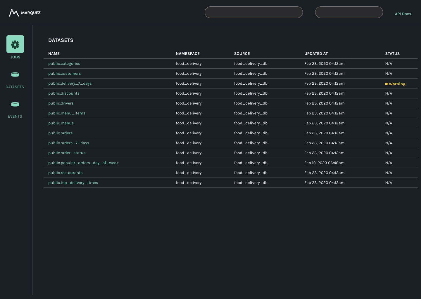
Task: Click updated date in public.discounts row
Action: [325, 93]
